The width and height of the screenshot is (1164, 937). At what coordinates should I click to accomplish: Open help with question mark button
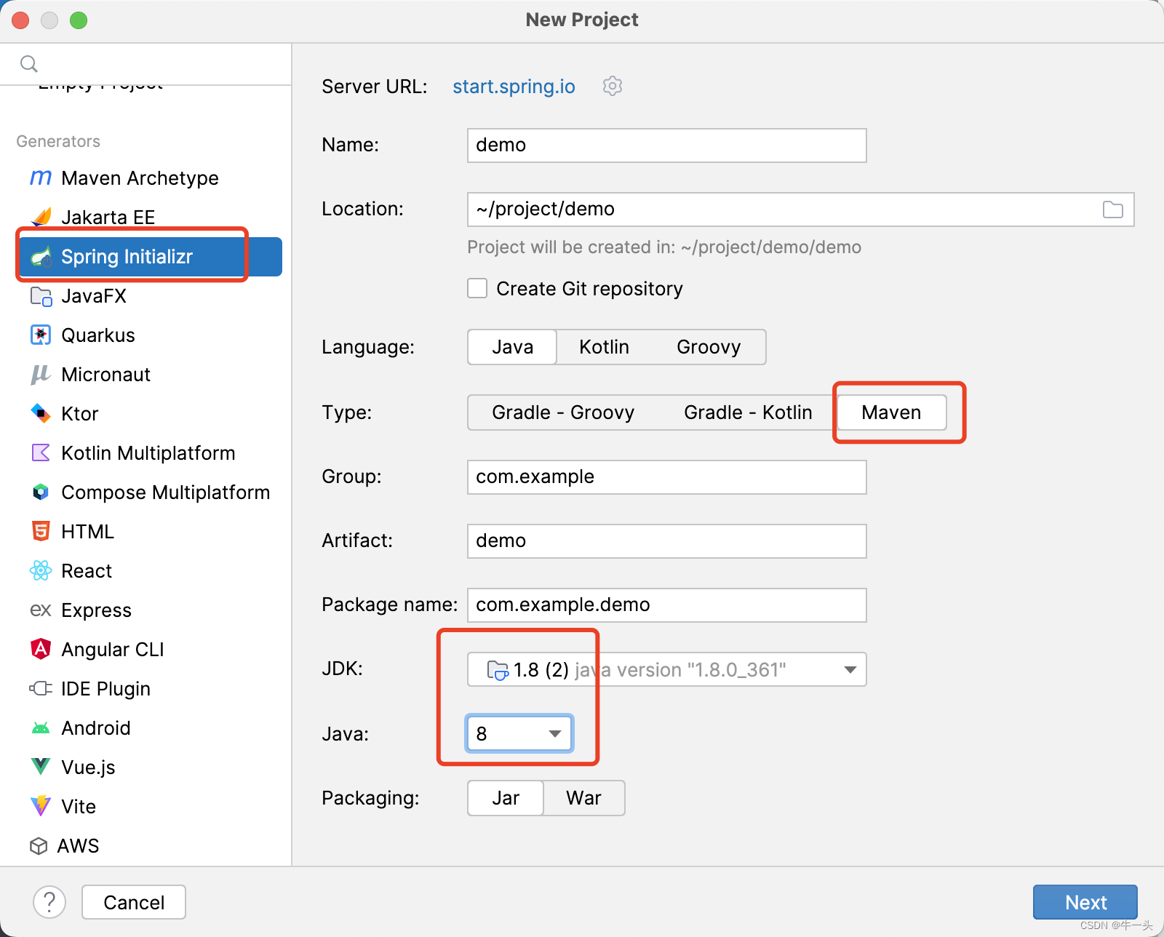[x=49, y=902]
